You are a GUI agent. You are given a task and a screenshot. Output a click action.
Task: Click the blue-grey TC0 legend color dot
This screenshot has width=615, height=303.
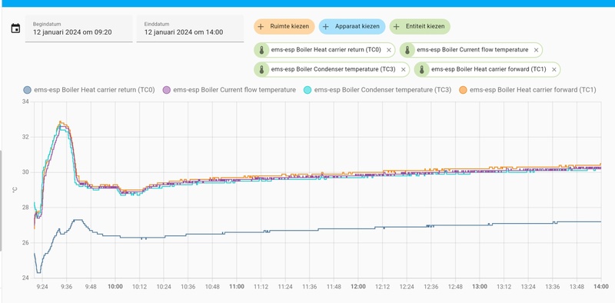coord(28,90)
